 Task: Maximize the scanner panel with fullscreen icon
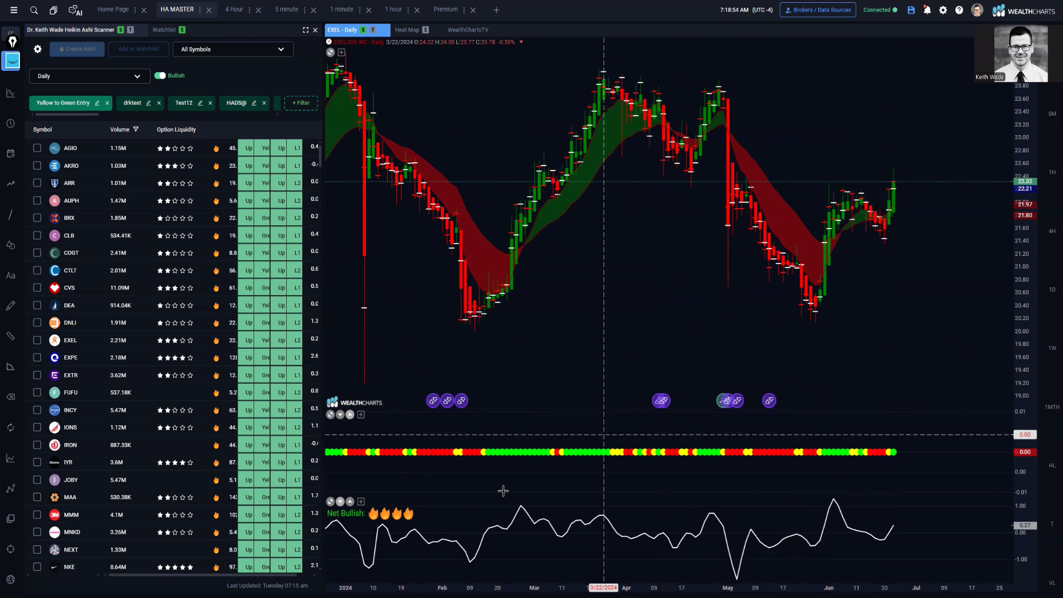coord(306,30)
